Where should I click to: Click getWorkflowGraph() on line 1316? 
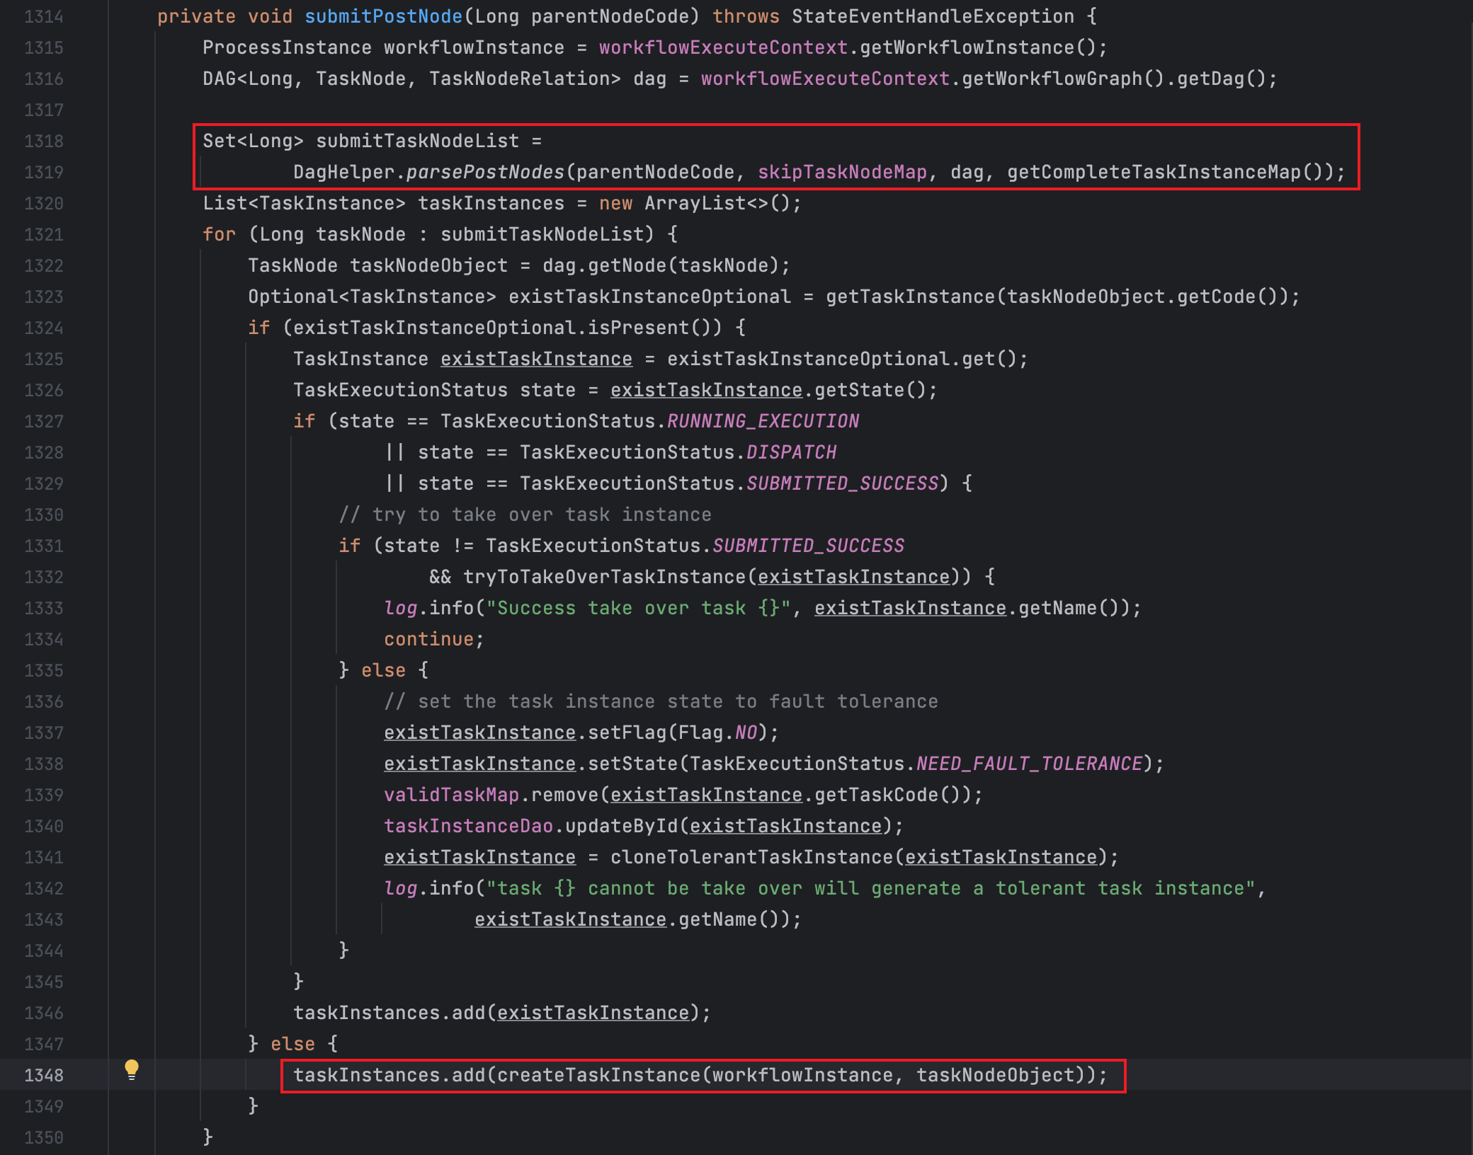(1063, 79)
